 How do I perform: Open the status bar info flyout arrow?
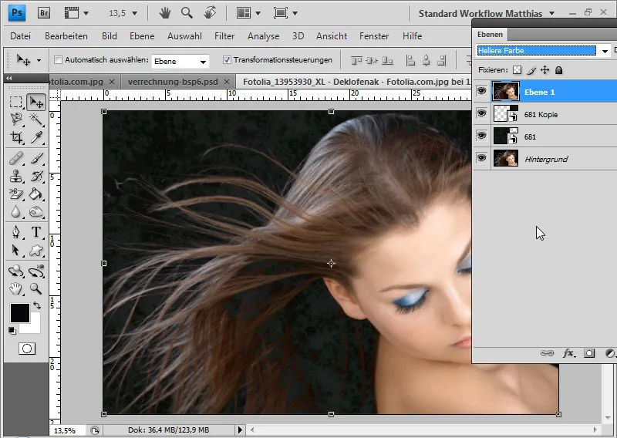[x=240, y=430]
